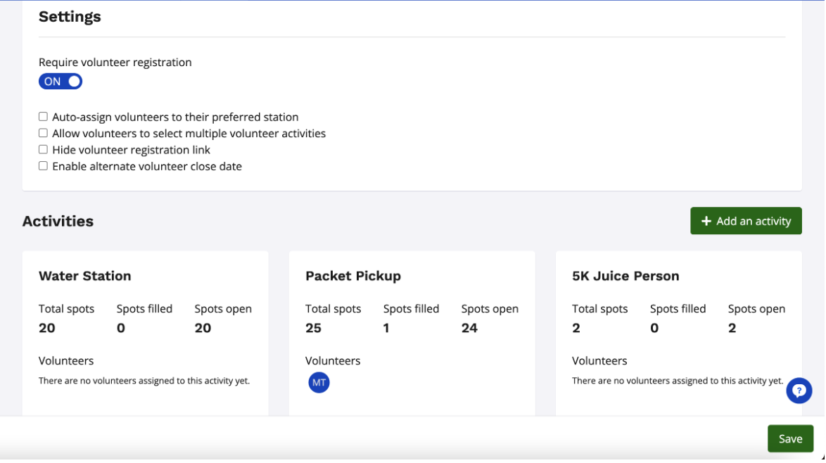Click the help question mark icon
Screen dimensions: 826x463
[x=799, y=391]
